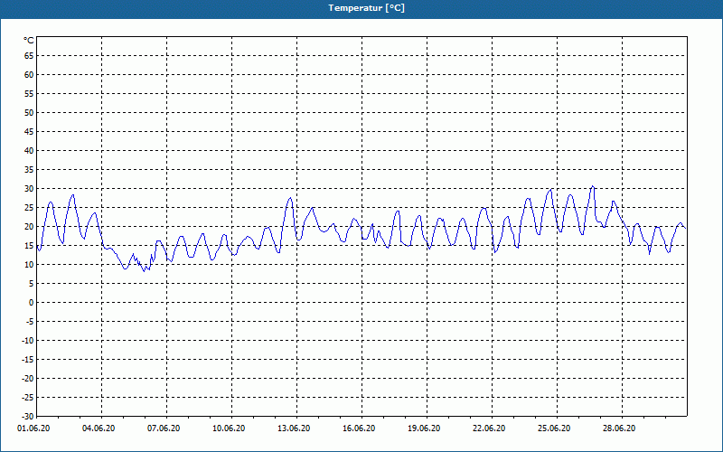This screenshot has width=723, height=452.
Task: Click the 25.06.20 date label
Action: [554, 428]
